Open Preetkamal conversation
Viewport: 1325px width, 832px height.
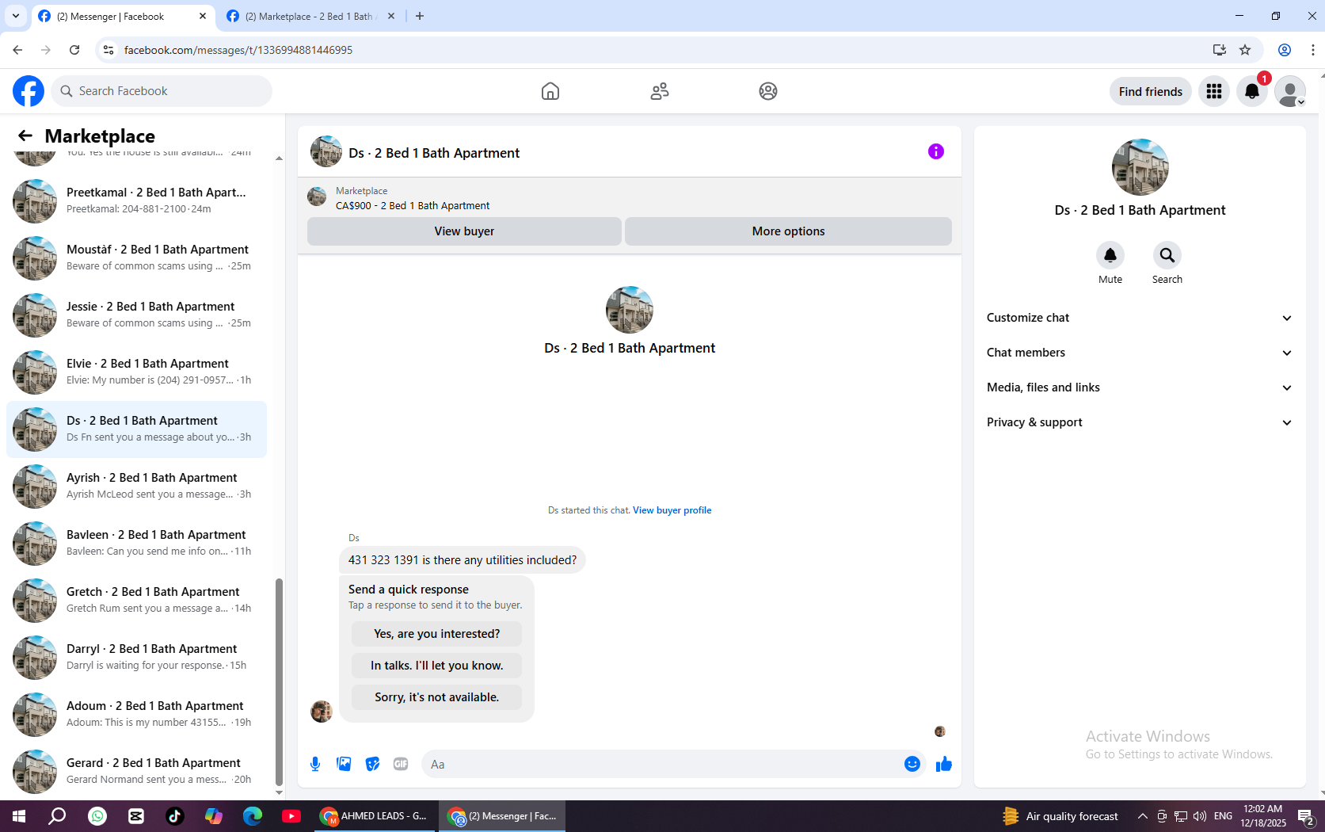137,200
